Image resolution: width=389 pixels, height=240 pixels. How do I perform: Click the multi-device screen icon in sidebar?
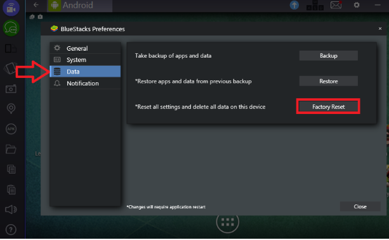click(x=11, y=49)
